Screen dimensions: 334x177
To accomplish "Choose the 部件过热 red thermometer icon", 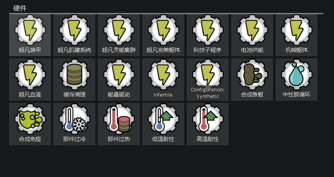I will [x=119, y=119].
